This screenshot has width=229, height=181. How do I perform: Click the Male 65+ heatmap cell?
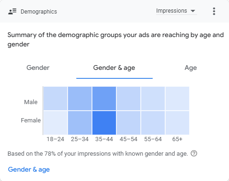177,98
